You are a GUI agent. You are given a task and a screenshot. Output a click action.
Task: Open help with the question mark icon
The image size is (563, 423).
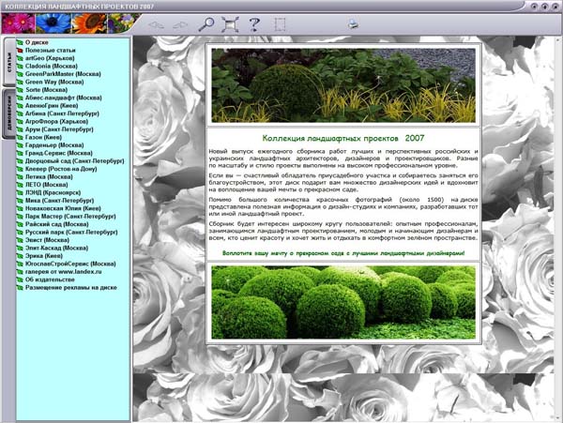[254, 24]
